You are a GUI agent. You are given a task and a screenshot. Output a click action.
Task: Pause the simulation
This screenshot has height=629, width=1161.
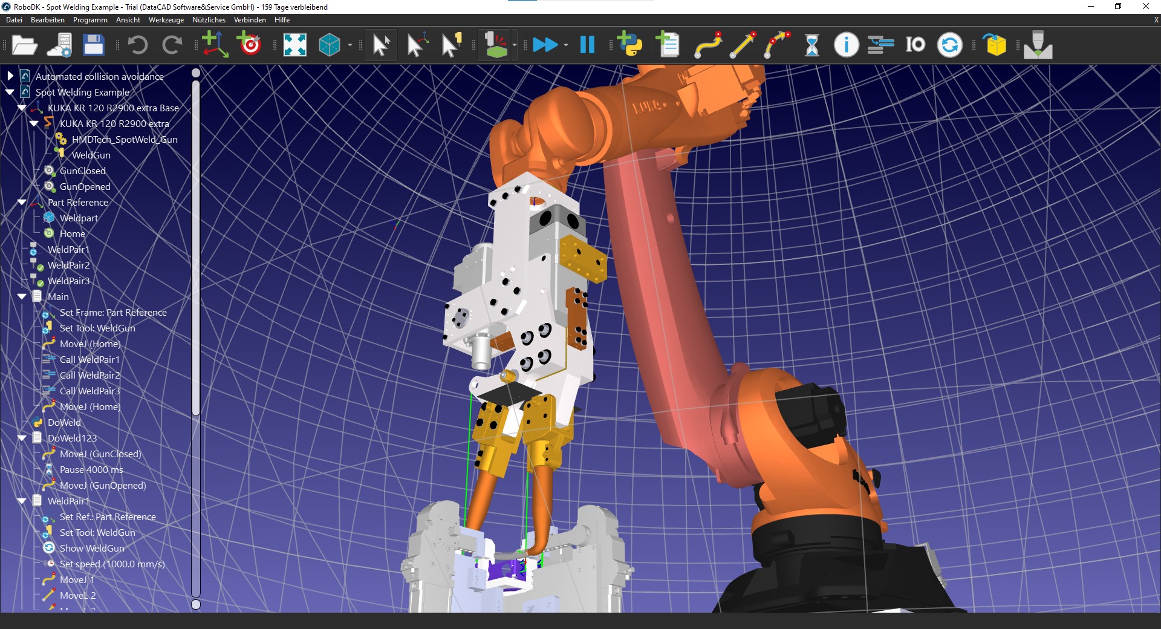[586, 45]
